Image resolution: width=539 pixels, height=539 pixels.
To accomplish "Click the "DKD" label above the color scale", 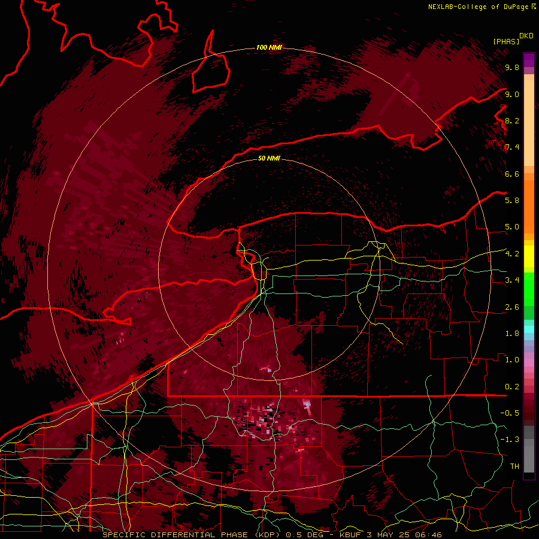I will tap(526, 36).
